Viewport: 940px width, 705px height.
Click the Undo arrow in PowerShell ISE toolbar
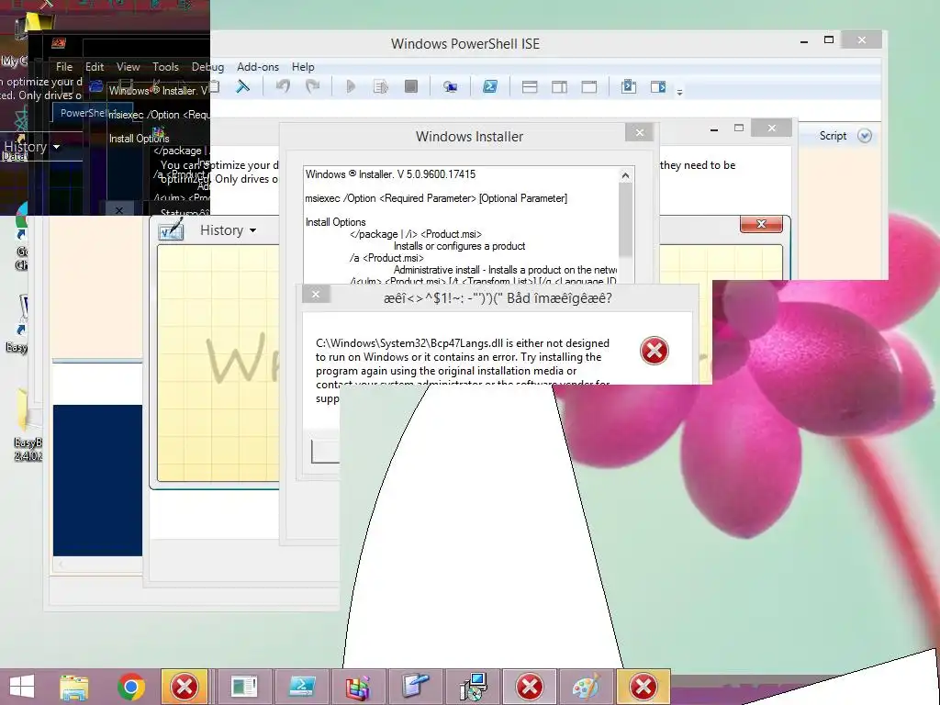[283, 87]
